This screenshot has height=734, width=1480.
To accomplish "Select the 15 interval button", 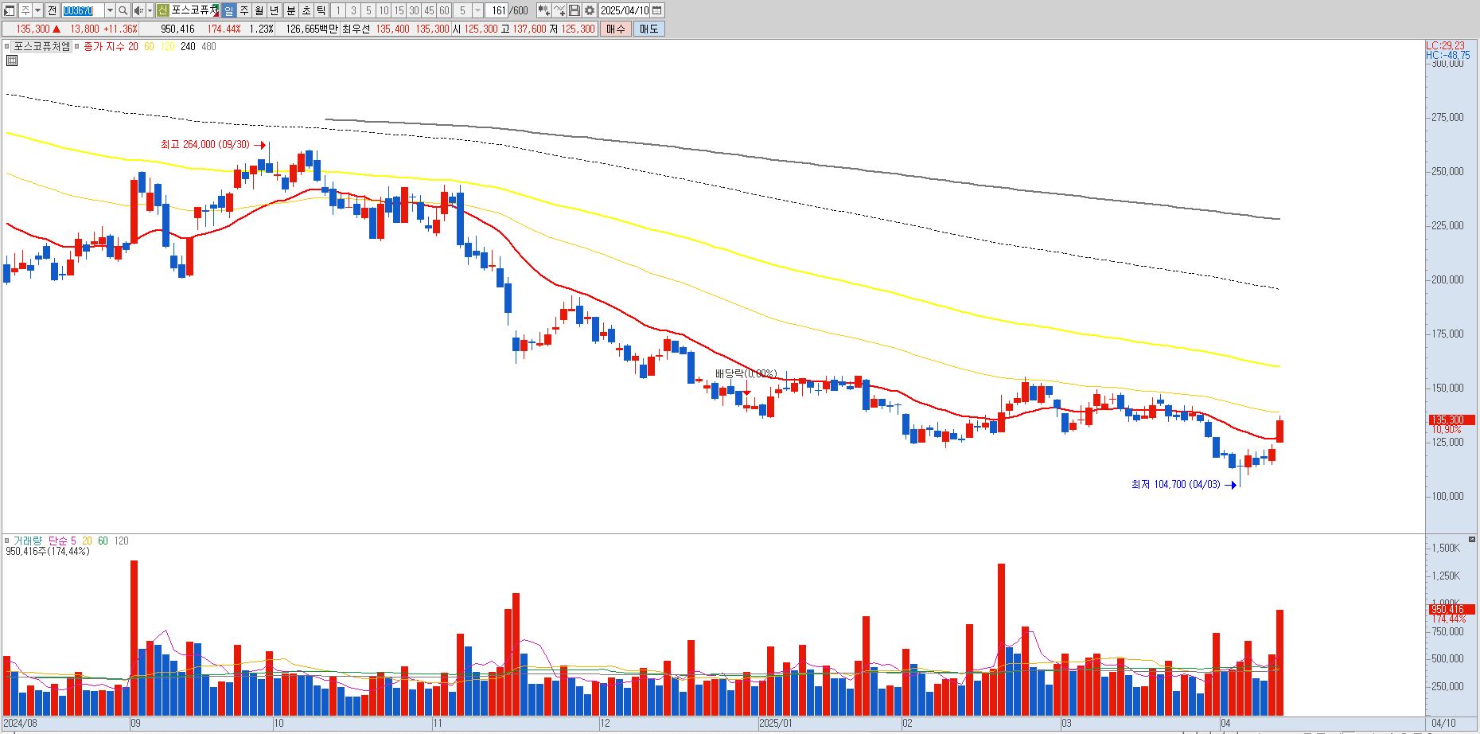I will pyautogui.click(x=399, y=10).
